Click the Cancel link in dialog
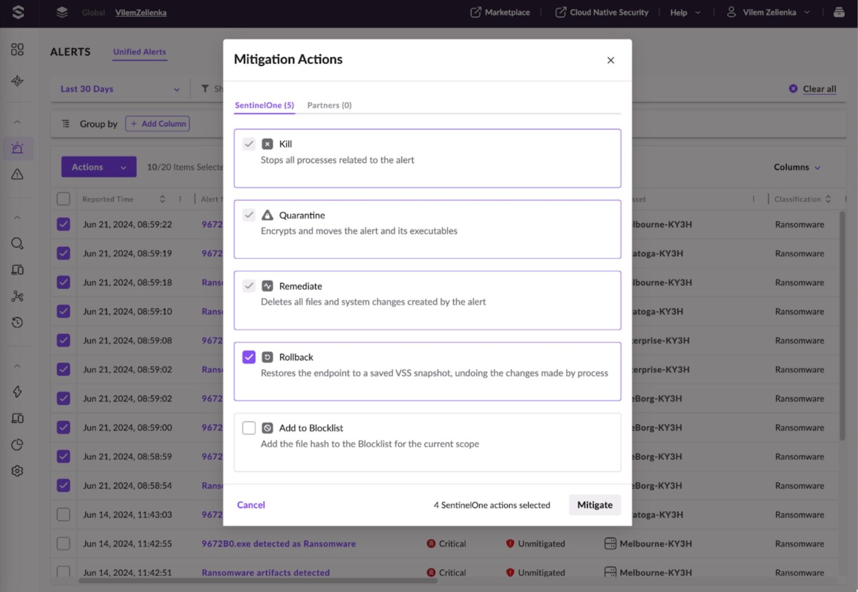 [251, 505]
